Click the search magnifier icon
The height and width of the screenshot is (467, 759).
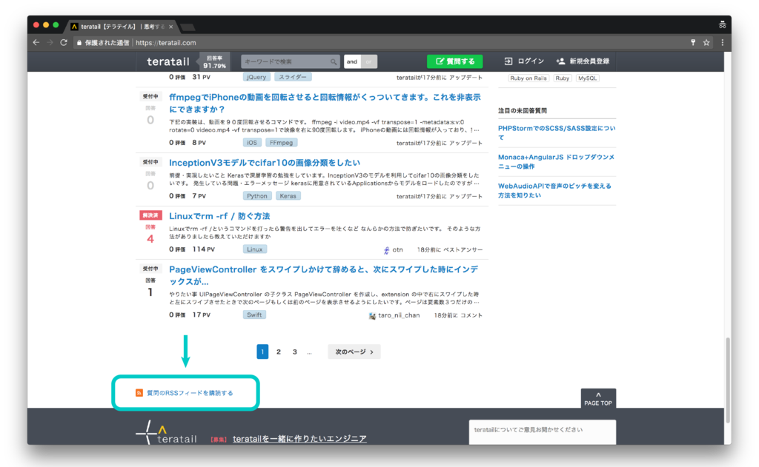pos(334,61)
